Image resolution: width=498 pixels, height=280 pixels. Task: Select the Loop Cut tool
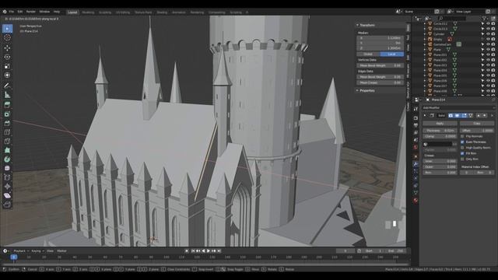pyautogui.click(x=7, y=132)
